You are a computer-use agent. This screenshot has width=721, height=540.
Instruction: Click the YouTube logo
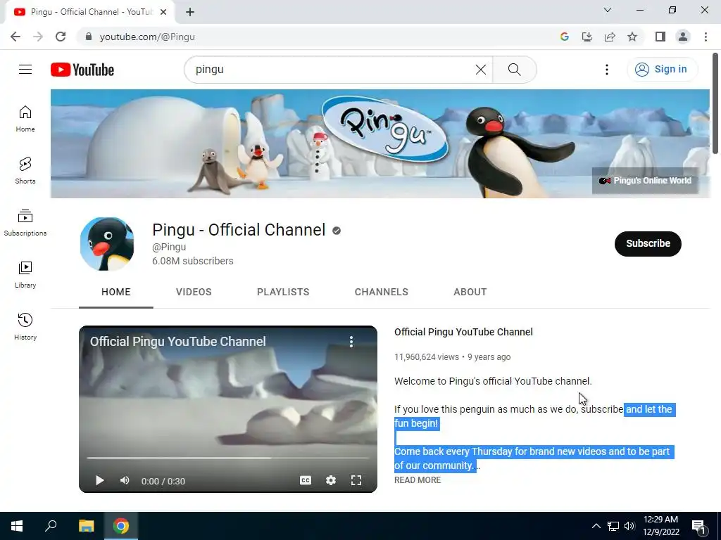tap(82, 70)
